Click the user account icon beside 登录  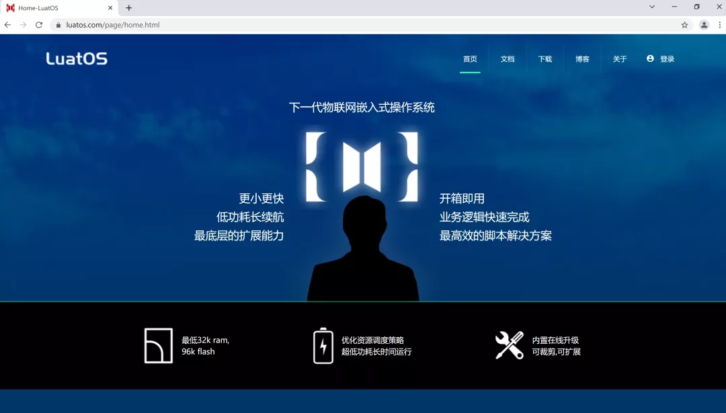(x=651, y=58)
